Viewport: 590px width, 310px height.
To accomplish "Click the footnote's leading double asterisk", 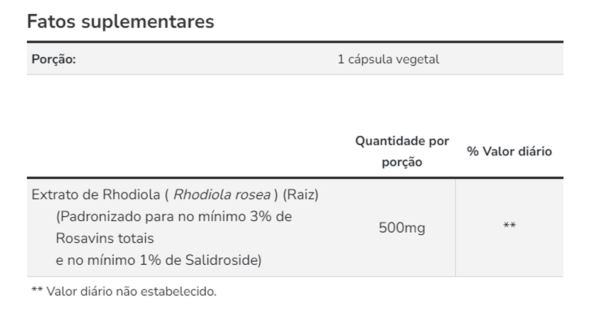I will [x=36, y=292].
